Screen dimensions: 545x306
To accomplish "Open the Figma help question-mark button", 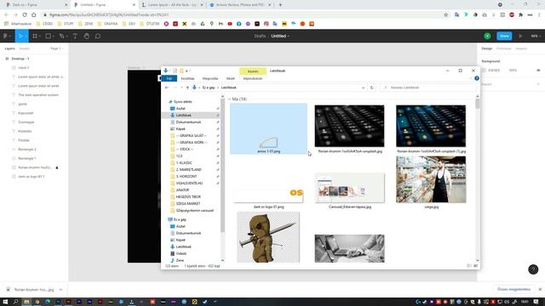I will (x=533, y=269).
